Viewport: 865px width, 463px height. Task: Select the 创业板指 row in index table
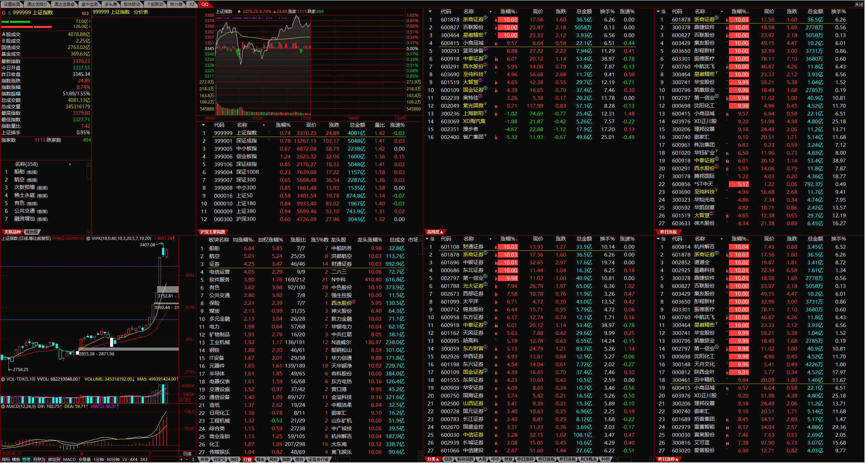(x=303, y=157)
